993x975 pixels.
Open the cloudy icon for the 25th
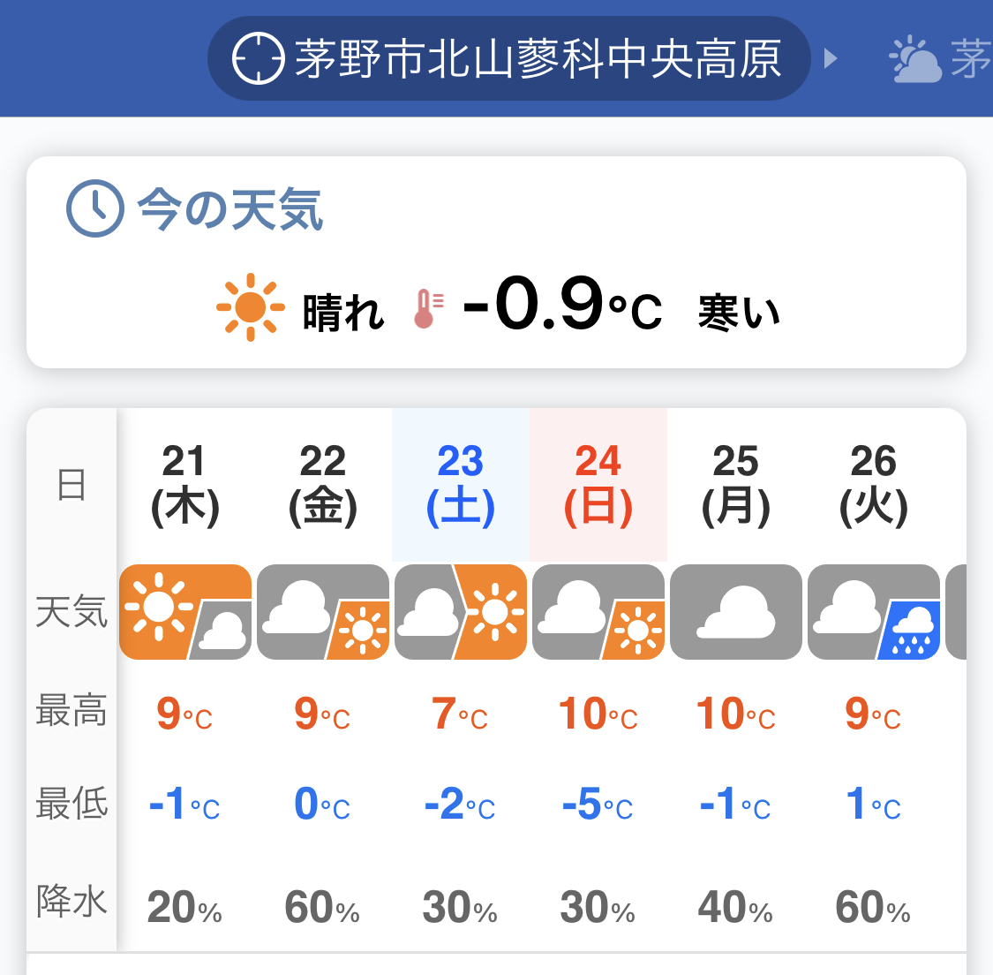click(x=736, y=612)
